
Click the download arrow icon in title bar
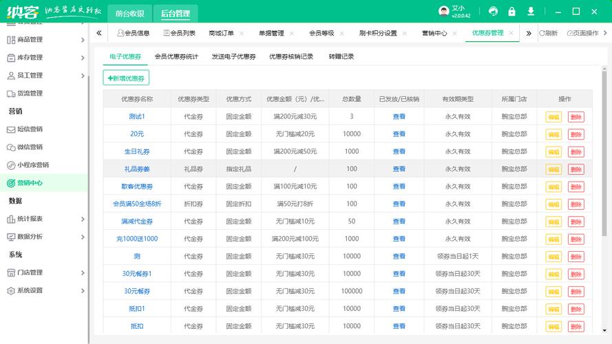tap(531, 12)
